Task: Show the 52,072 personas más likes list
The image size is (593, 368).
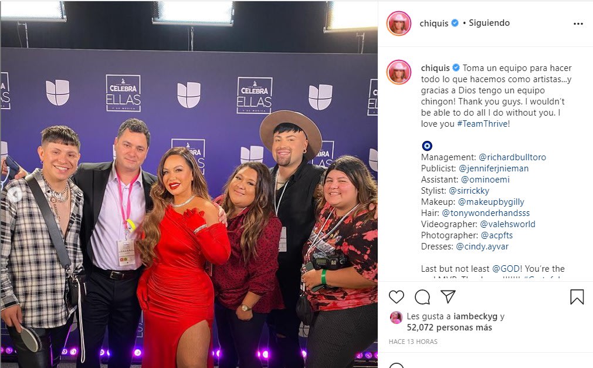Action: 449,328
